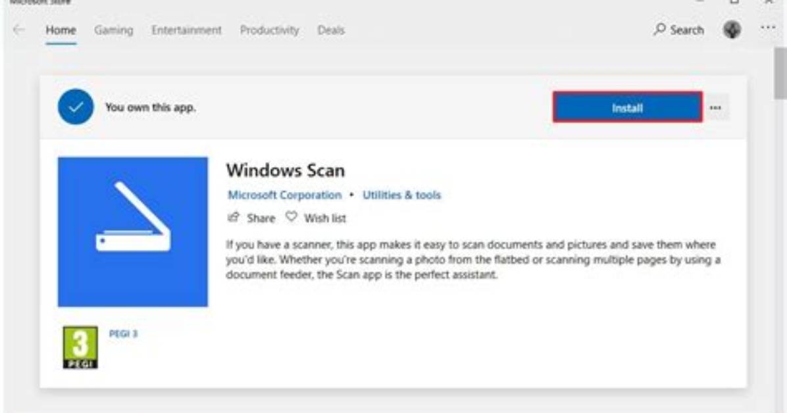Open the Deals tab
787x413 pixels.
click(331, 30)
